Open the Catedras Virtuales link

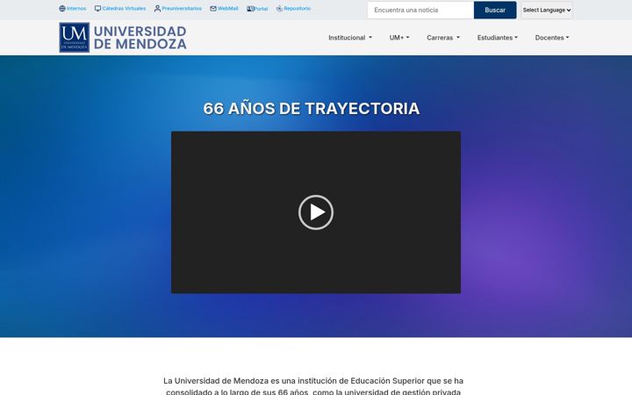click(x=124, y=9)
